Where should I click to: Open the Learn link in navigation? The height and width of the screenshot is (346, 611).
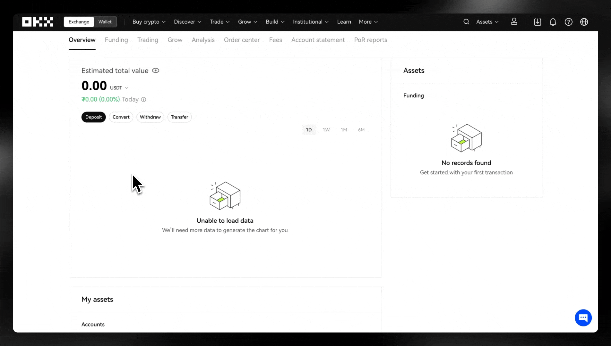344,22
